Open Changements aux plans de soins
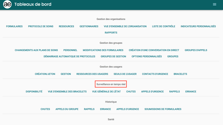This screenshot has width=223, height=125. point(36,50)
